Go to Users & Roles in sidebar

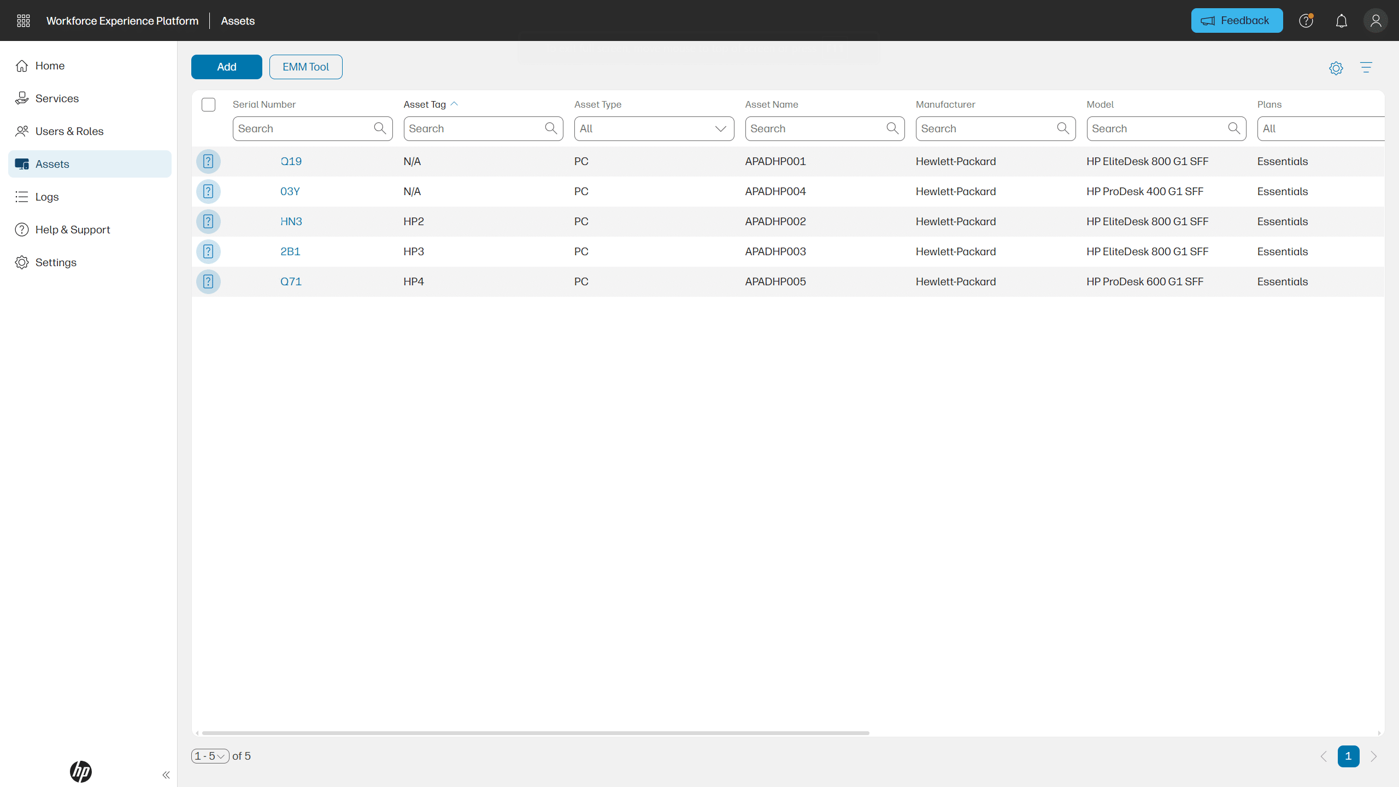point(69,131)
